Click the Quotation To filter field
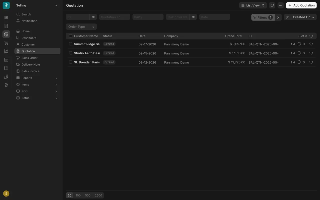Screen dimensions: 320x200 tap(115, 17)
